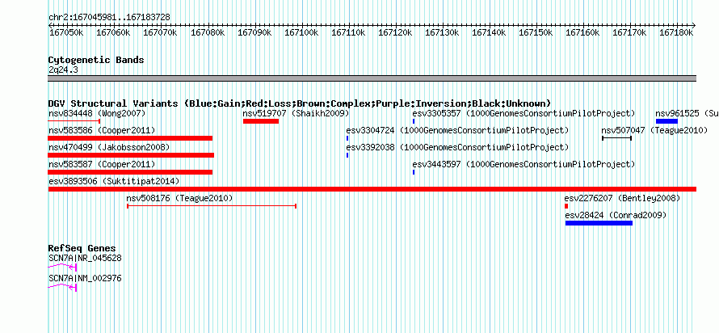The image size is (719, 333).
Task: Click the 167090k ruler tick label
Action: pos(254,33)
